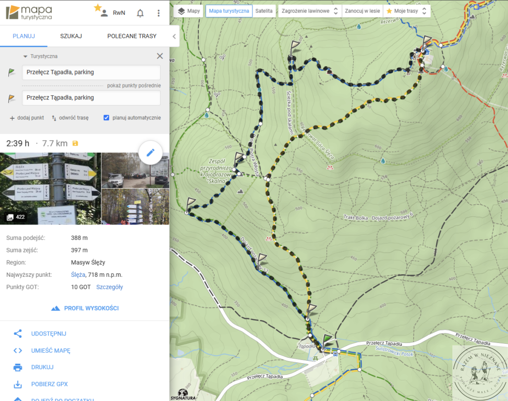The height and width of the screenshot is (401, 508).
Task: Open the Zagrożenie lawinowe dropdown
Action: (x=310, y=11)
